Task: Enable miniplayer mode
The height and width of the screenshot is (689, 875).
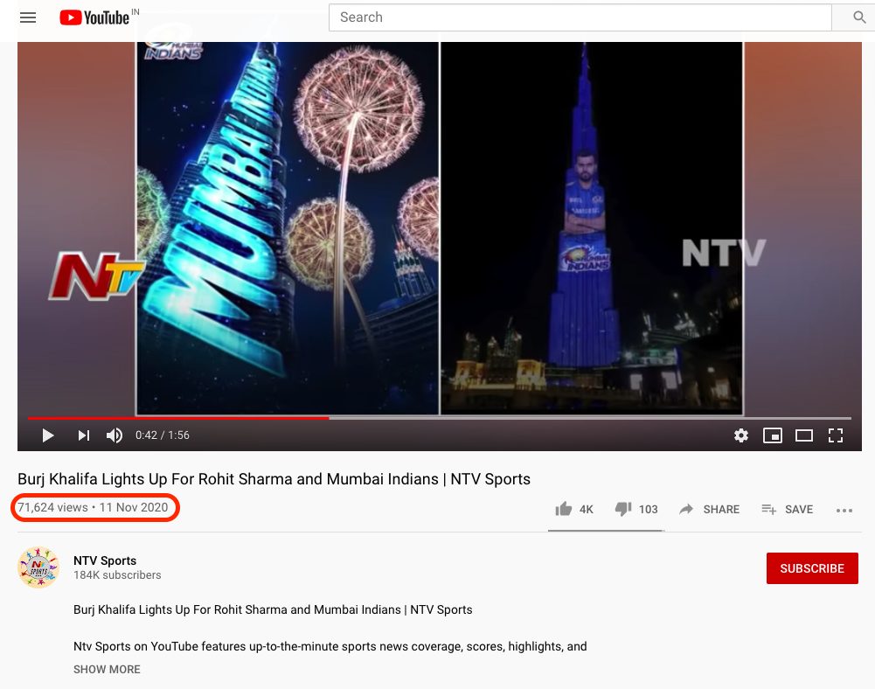Action: click(773, 435)
